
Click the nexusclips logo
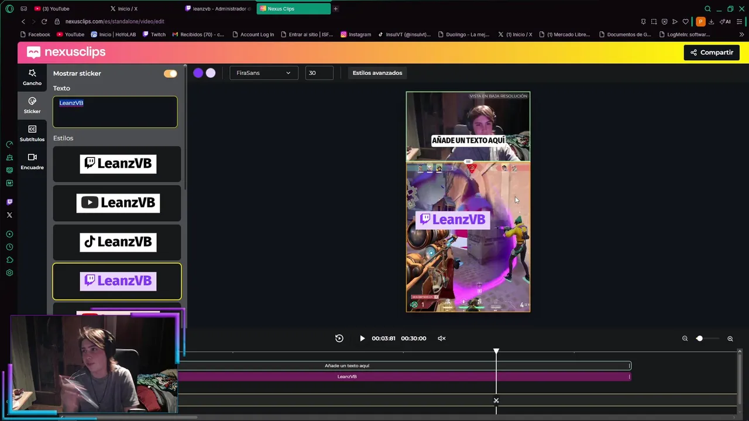66,52
